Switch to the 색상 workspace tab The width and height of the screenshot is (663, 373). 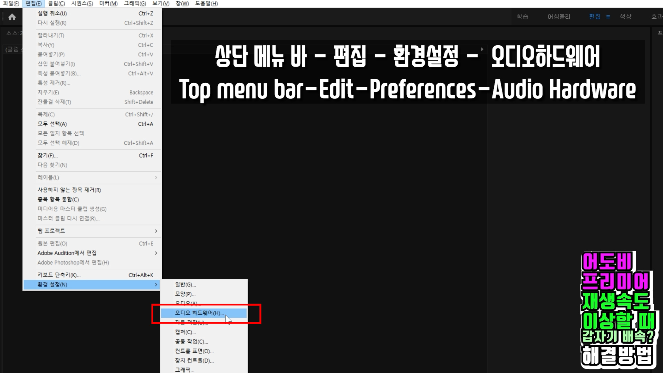(625, 17)
